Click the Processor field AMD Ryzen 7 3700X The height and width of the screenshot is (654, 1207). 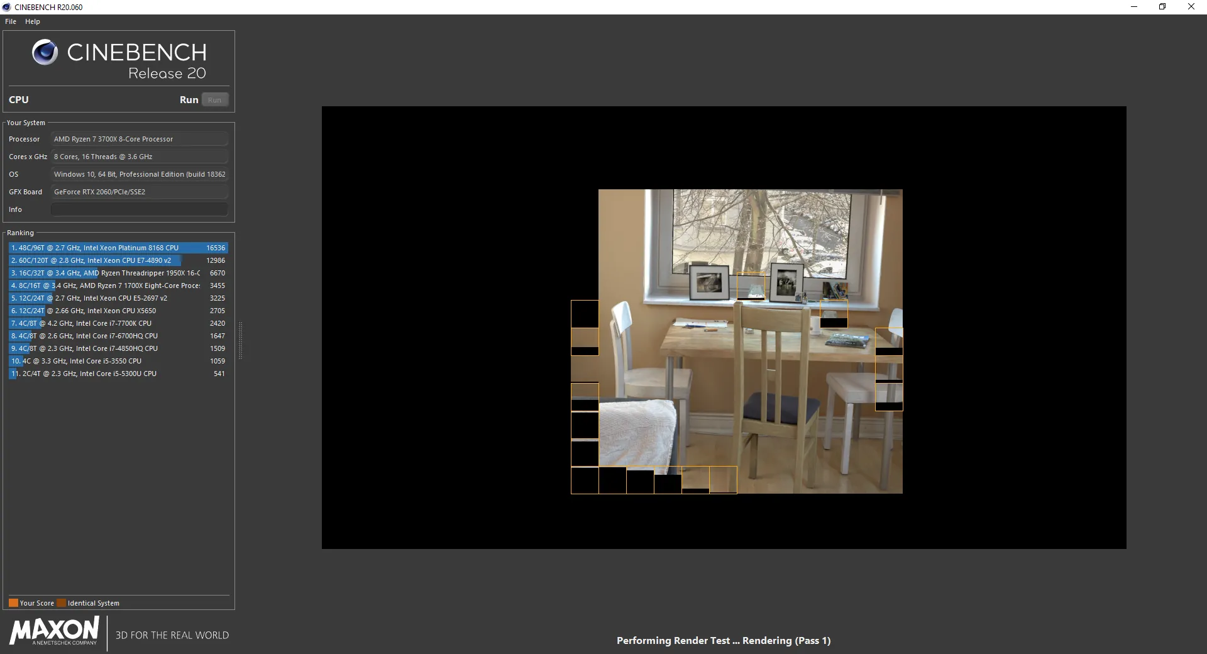point(139,139)
